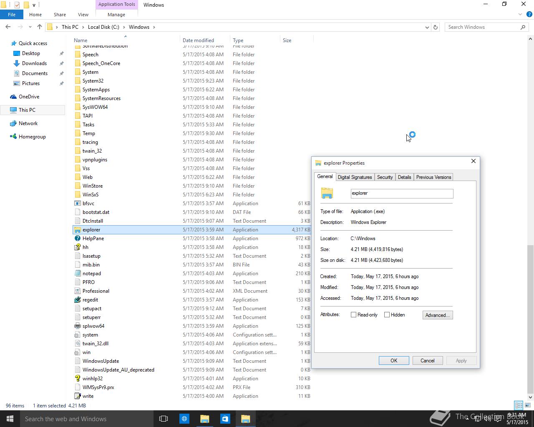
Task: Launch the browser from the taskbar
Action: tap(184, 419)
